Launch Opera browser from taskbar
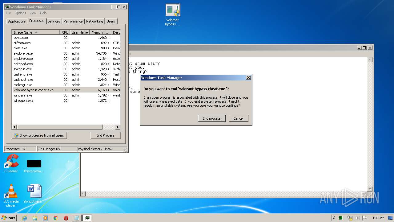This screenshot has height=222, width=394. point(66,218)
